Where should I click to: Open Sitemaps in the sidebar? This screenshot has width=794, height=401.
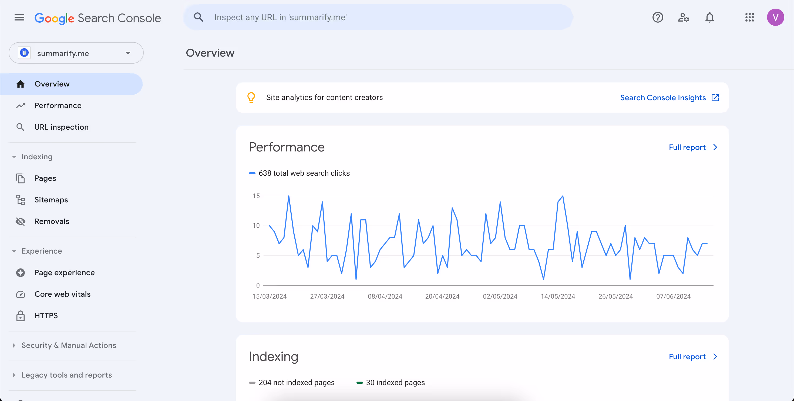point(51,200)
